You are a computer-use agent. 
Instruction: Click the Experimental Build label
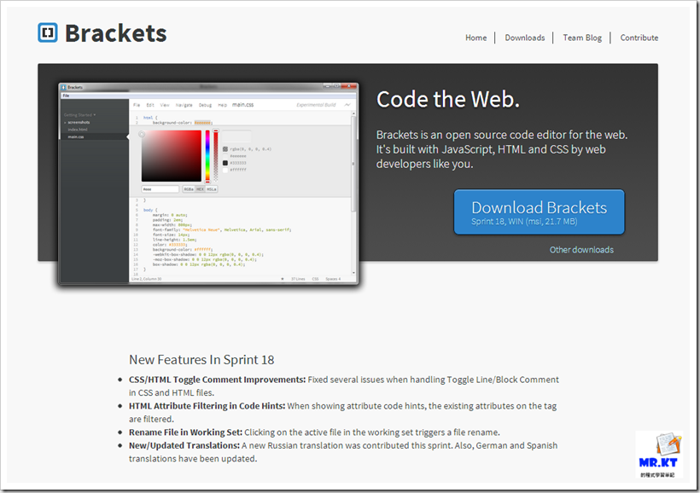(x=316, y=105)
